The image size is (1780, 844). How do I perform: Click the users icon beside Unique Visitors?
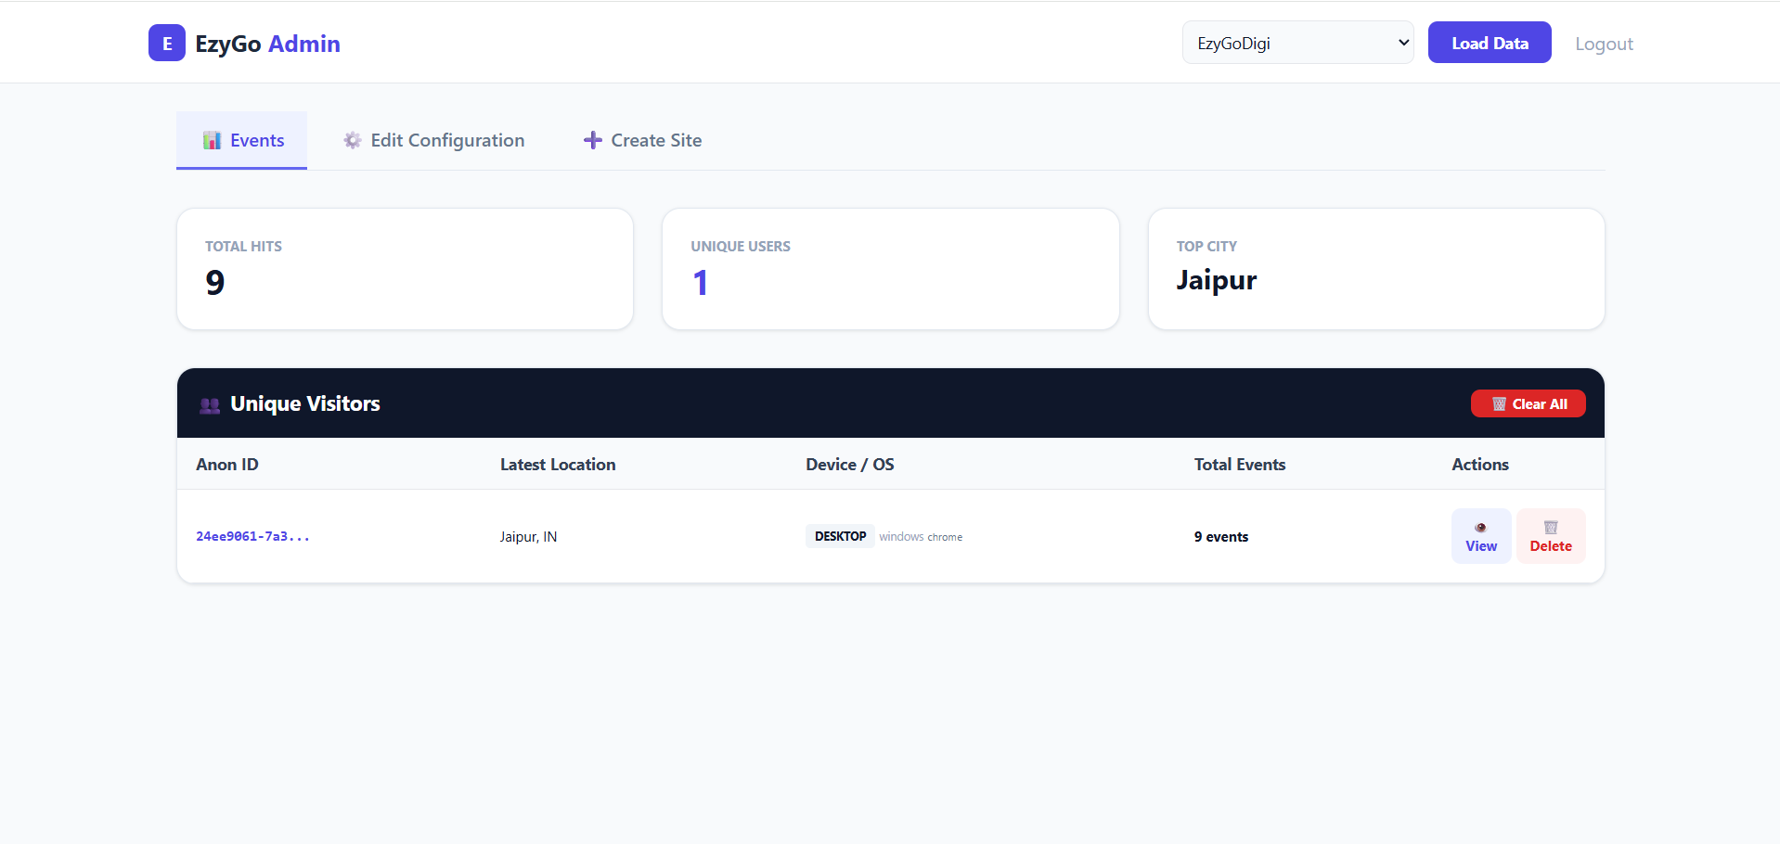point(209,405)
